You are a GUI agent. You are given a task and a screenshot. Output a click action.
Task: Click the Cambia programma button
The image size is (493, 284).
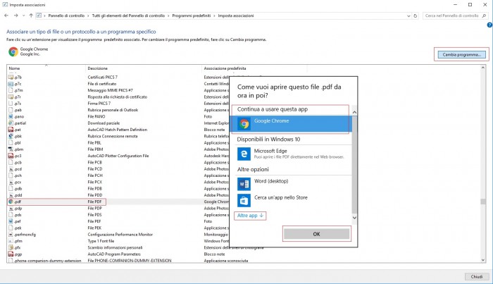point(461,54)
